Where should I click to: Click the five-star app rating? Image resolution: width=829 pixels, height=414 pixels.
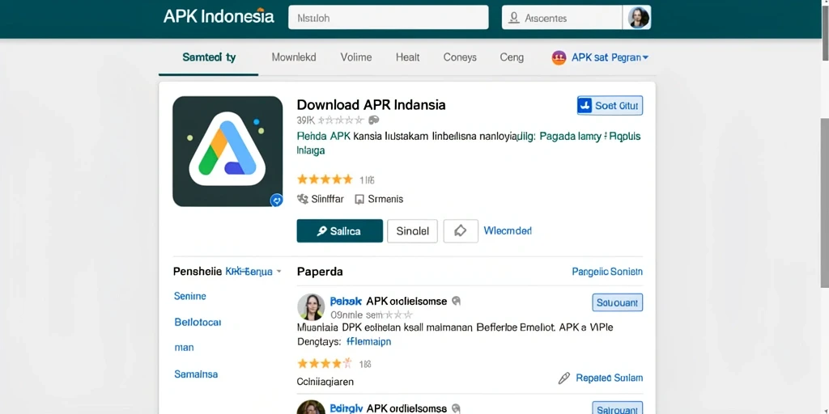click(325, 180)
